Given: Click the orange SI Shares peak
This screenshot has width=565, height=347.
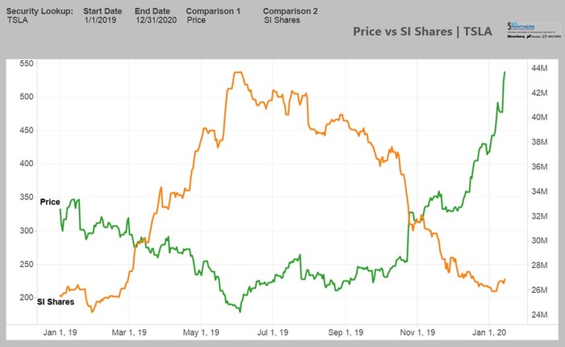Looking at the screenshot, I should (239, 73).
